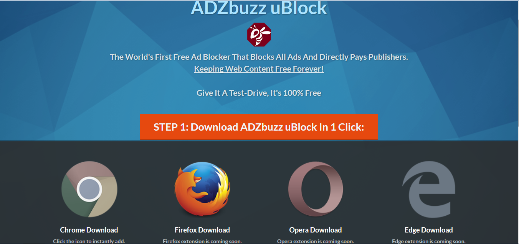Image resolution: width=519 pixels, height=244 pixels.
Task: Click the ADZbuzz uBlock page heading
Action: click(x=259, y=8)
